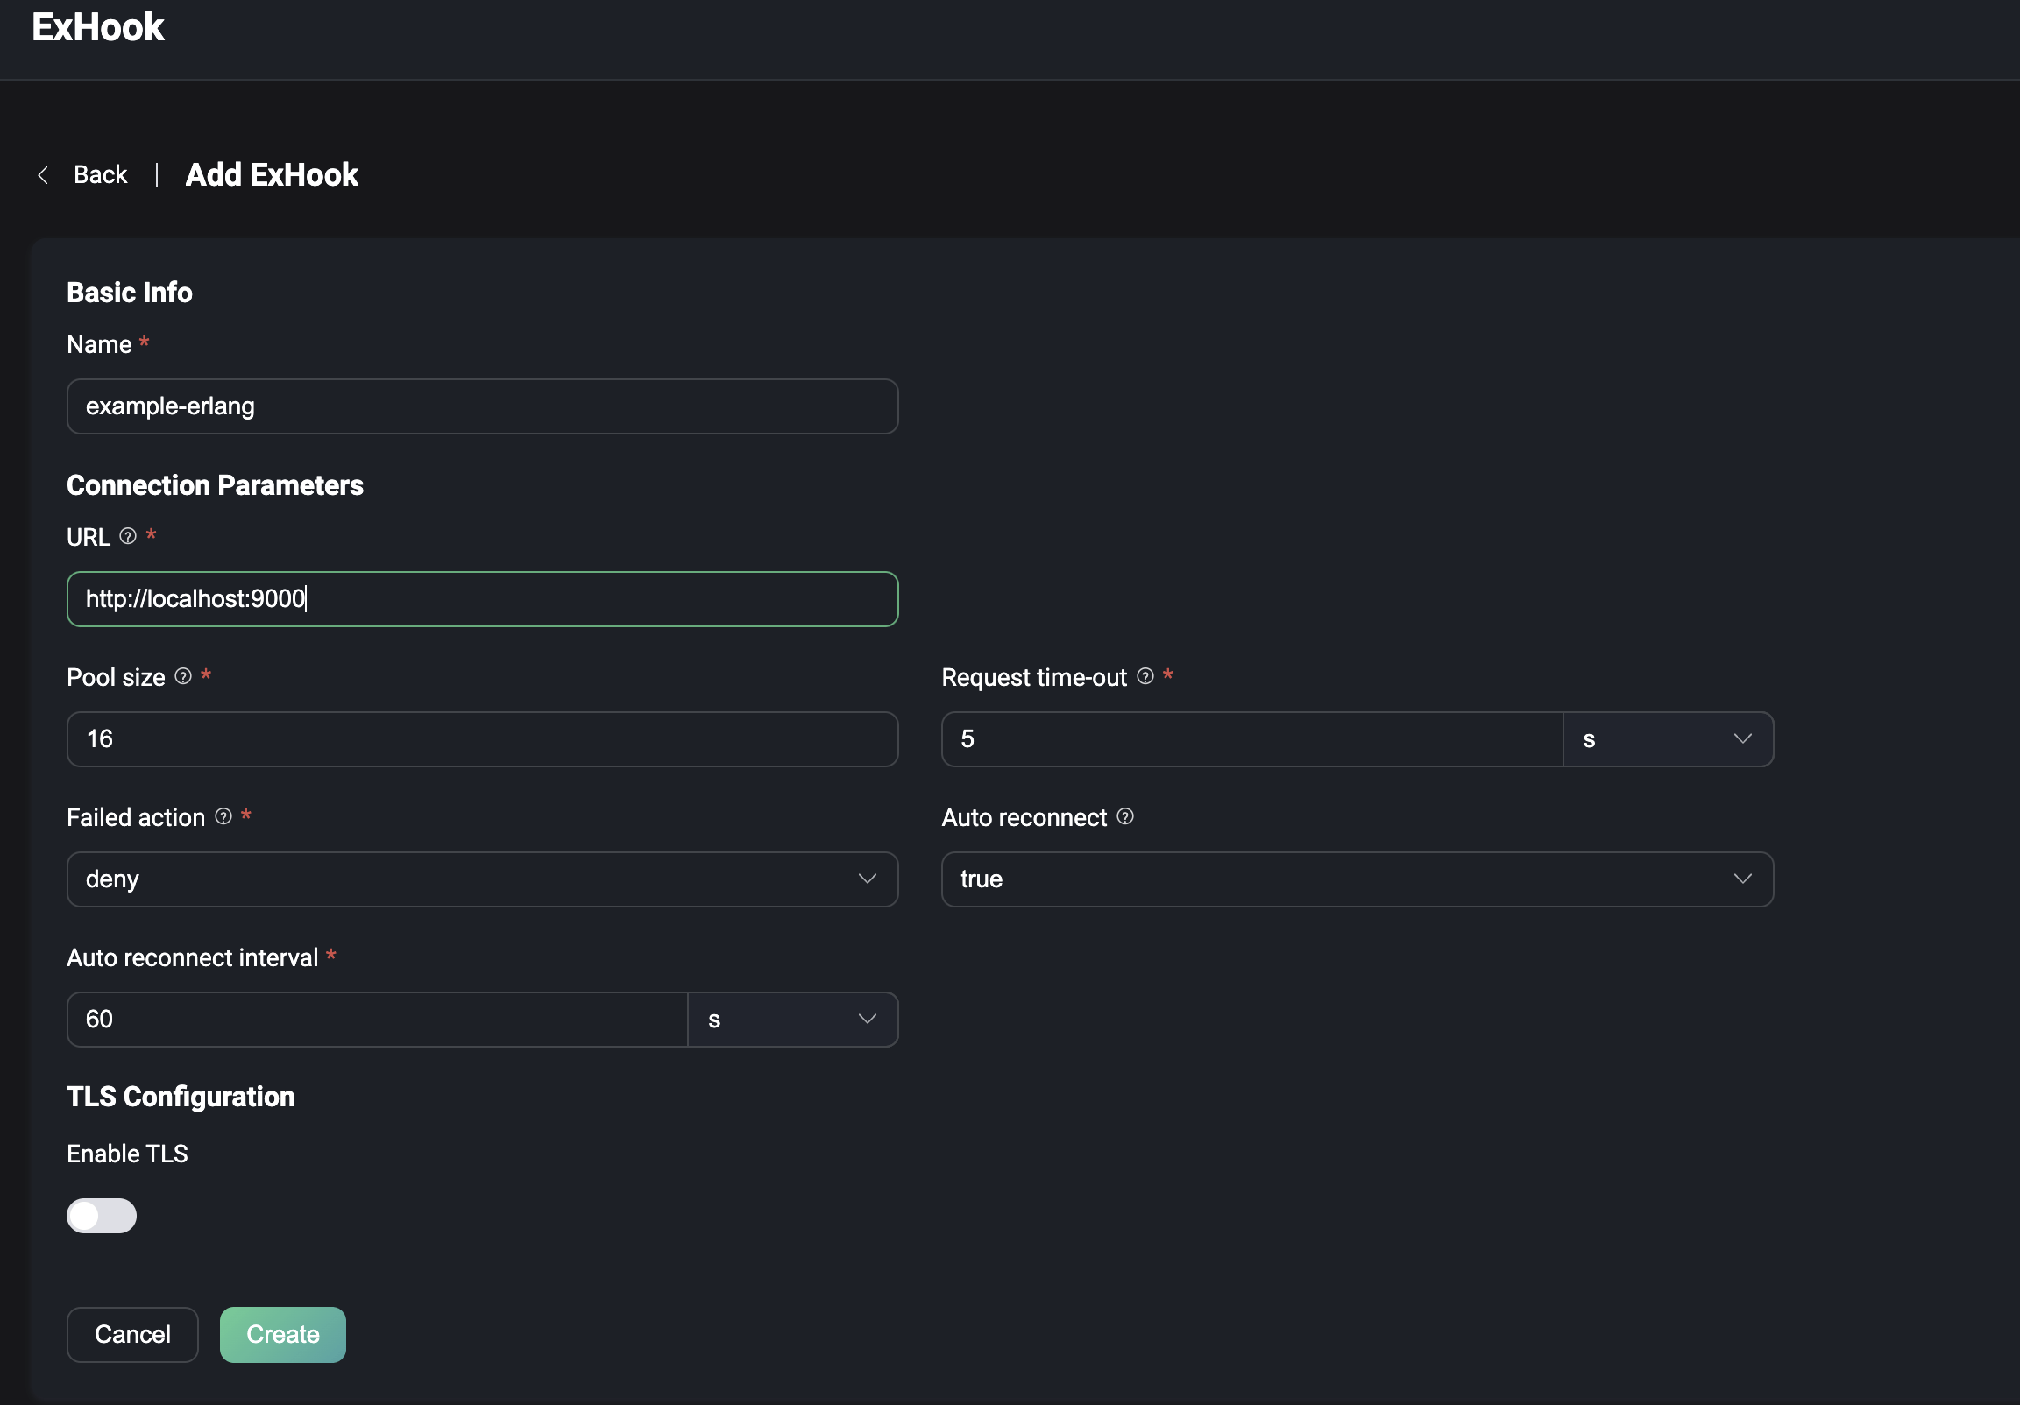
Task: Open the Auto reconnect true dropdown
Action: [1356, 879]
